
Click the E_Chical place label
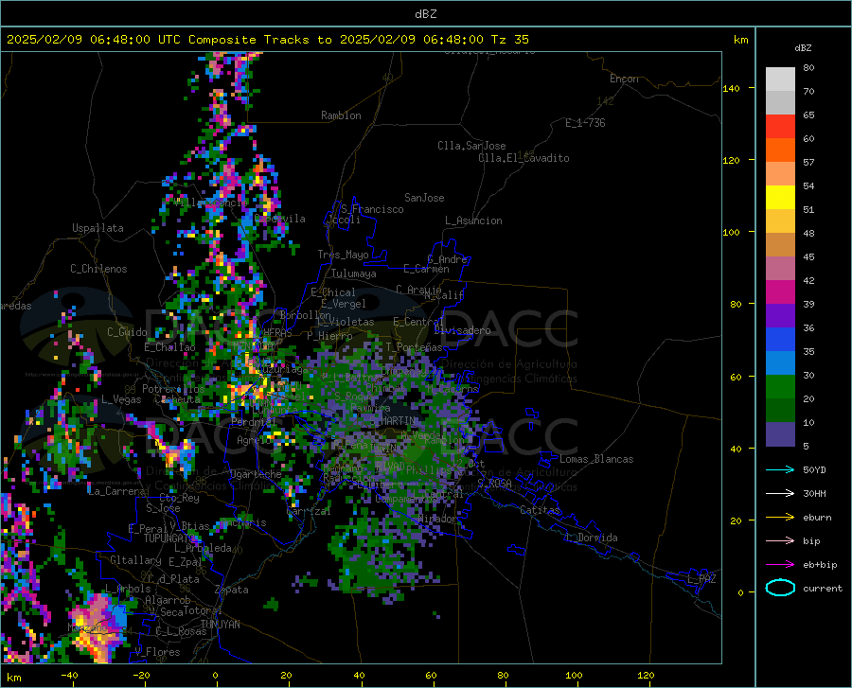coord(332,292)
